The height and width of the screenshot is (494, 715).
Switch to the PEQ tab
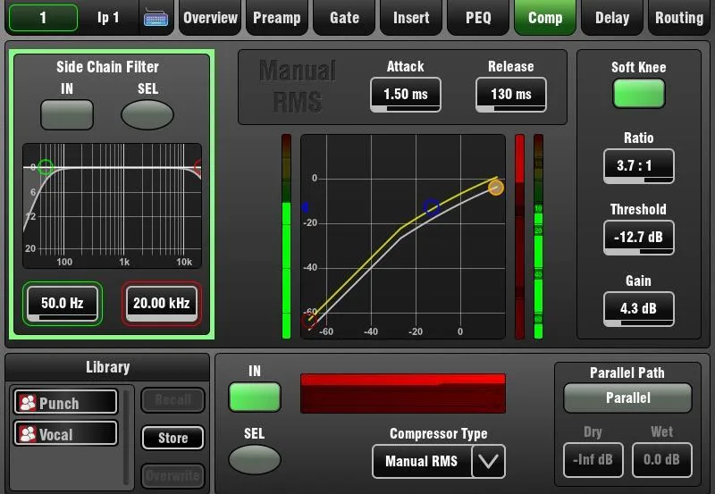coord(478,18)
